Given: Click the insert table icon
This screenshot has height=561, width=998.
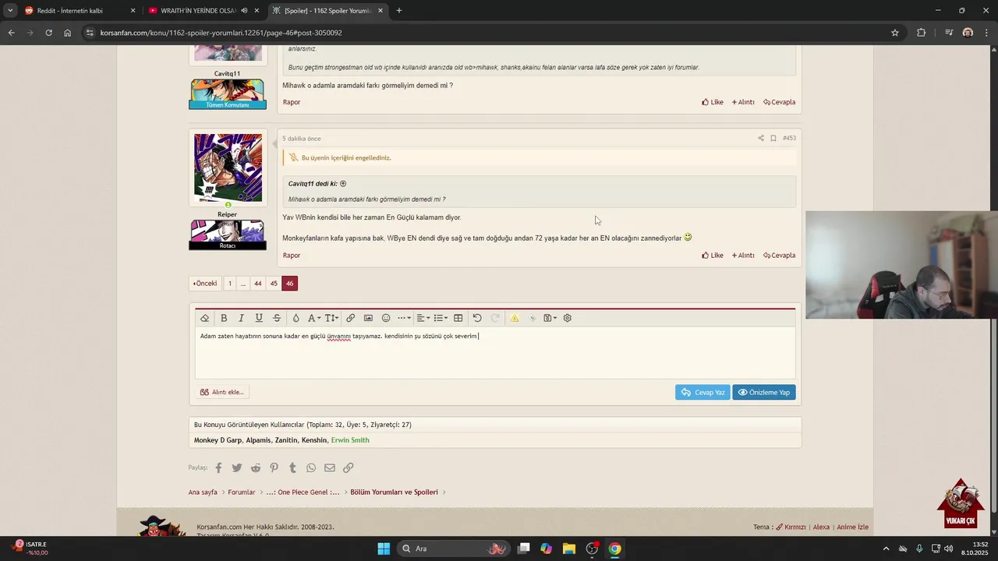Looking at the screenshot, I should [458, 318].
